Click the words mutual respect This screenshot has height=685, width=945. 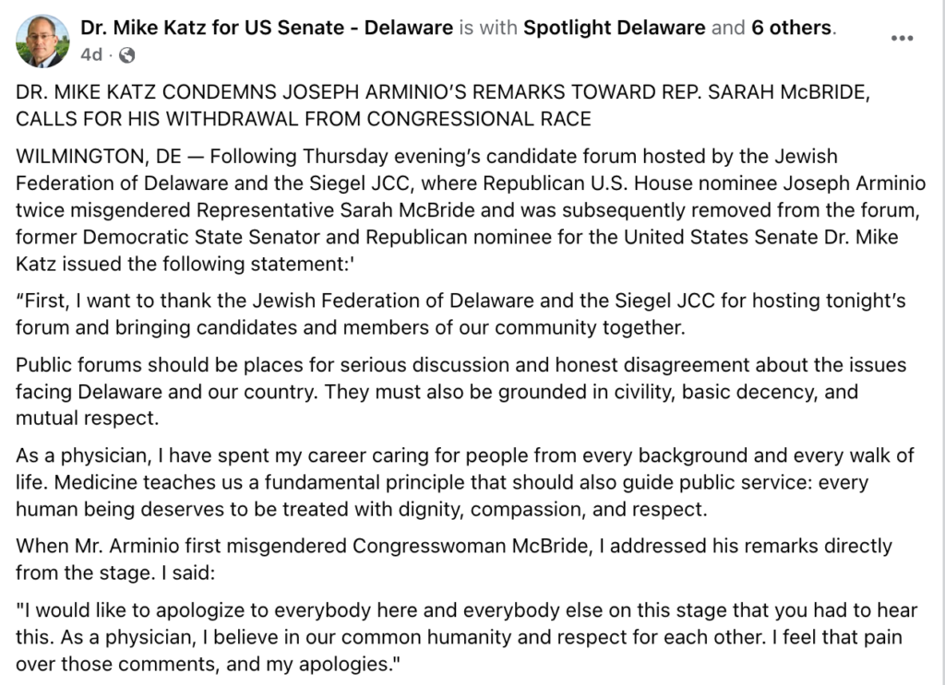click(87, 419)
